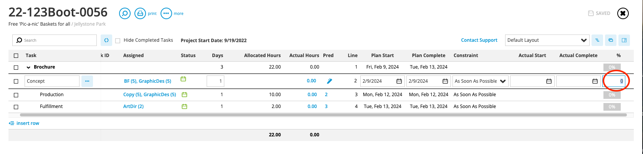Viewport: 643px width, 154px height.
Task: Select all tasks with the header checkbox
Action: pos(16,56)
